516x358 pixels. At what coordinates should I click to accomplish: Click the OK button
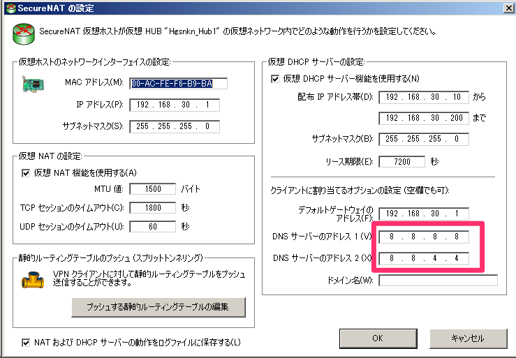click(x=378, y=338)
